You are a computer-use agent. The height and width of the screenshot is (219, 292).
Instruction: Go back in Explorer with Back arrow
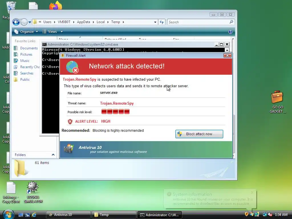(16, 22)
